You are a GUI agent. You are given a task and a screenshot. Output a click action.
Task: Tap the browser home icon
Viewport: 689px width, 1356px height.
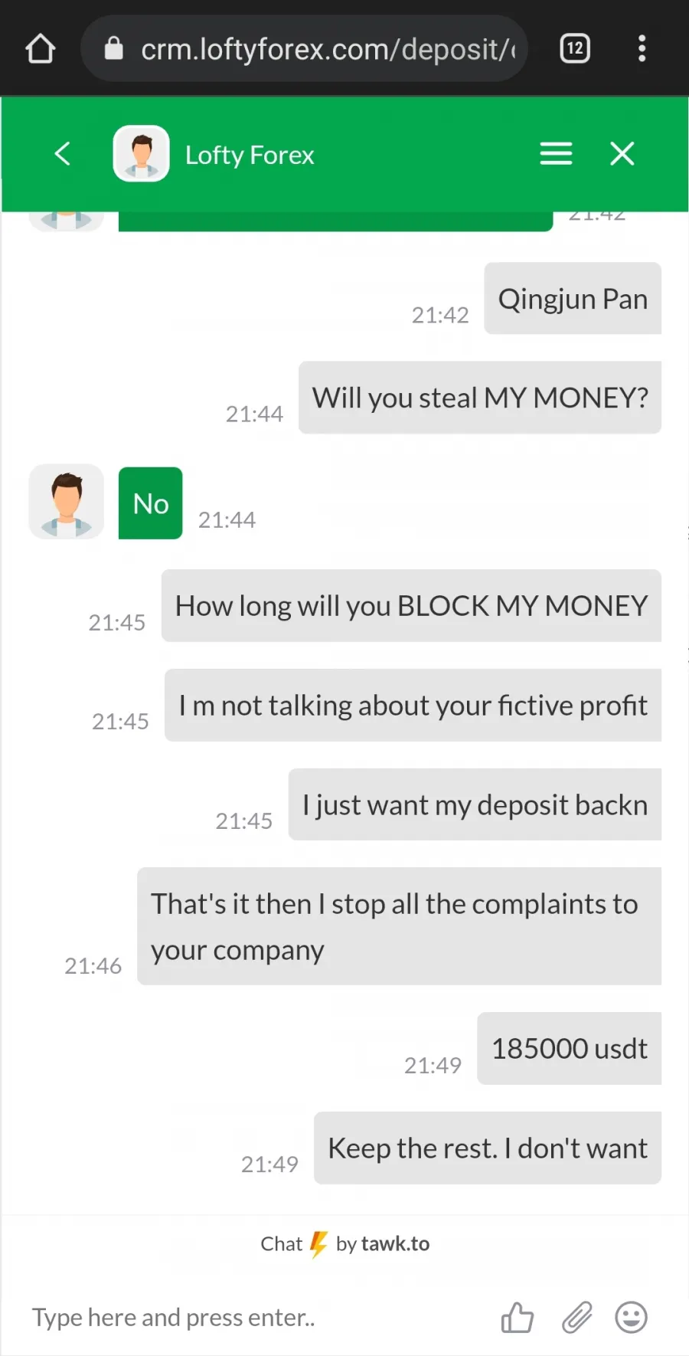click(x=41, y=49)
